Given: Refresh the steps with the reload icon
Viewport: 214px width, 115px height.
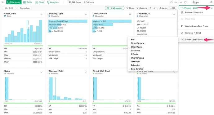Looking at the screenshot, I should coord(185,2).
